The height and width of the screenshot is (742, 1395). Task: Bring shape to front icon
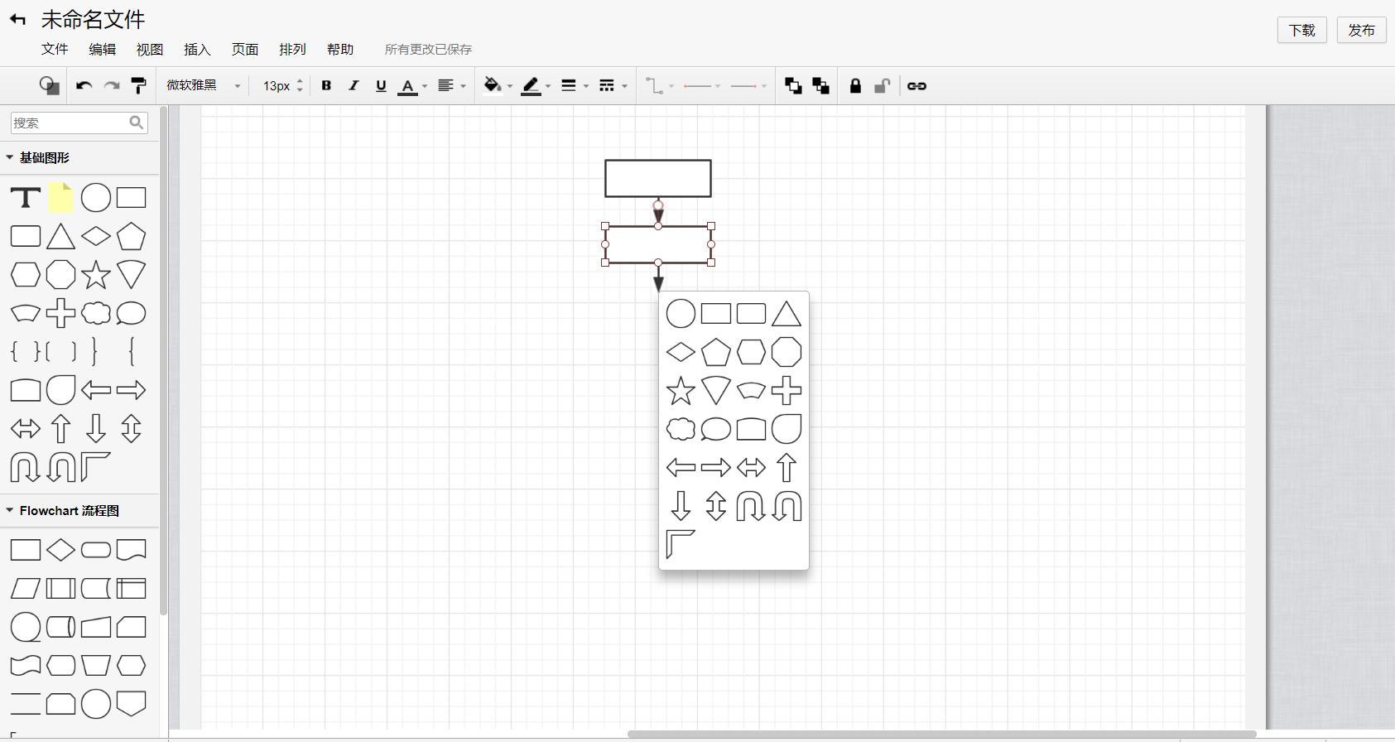tap(793, 85)
